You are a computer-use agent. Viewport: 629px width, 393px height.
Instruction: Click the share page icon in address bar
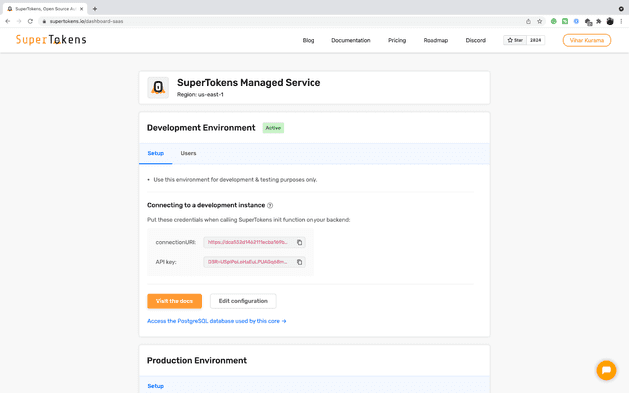528,21
